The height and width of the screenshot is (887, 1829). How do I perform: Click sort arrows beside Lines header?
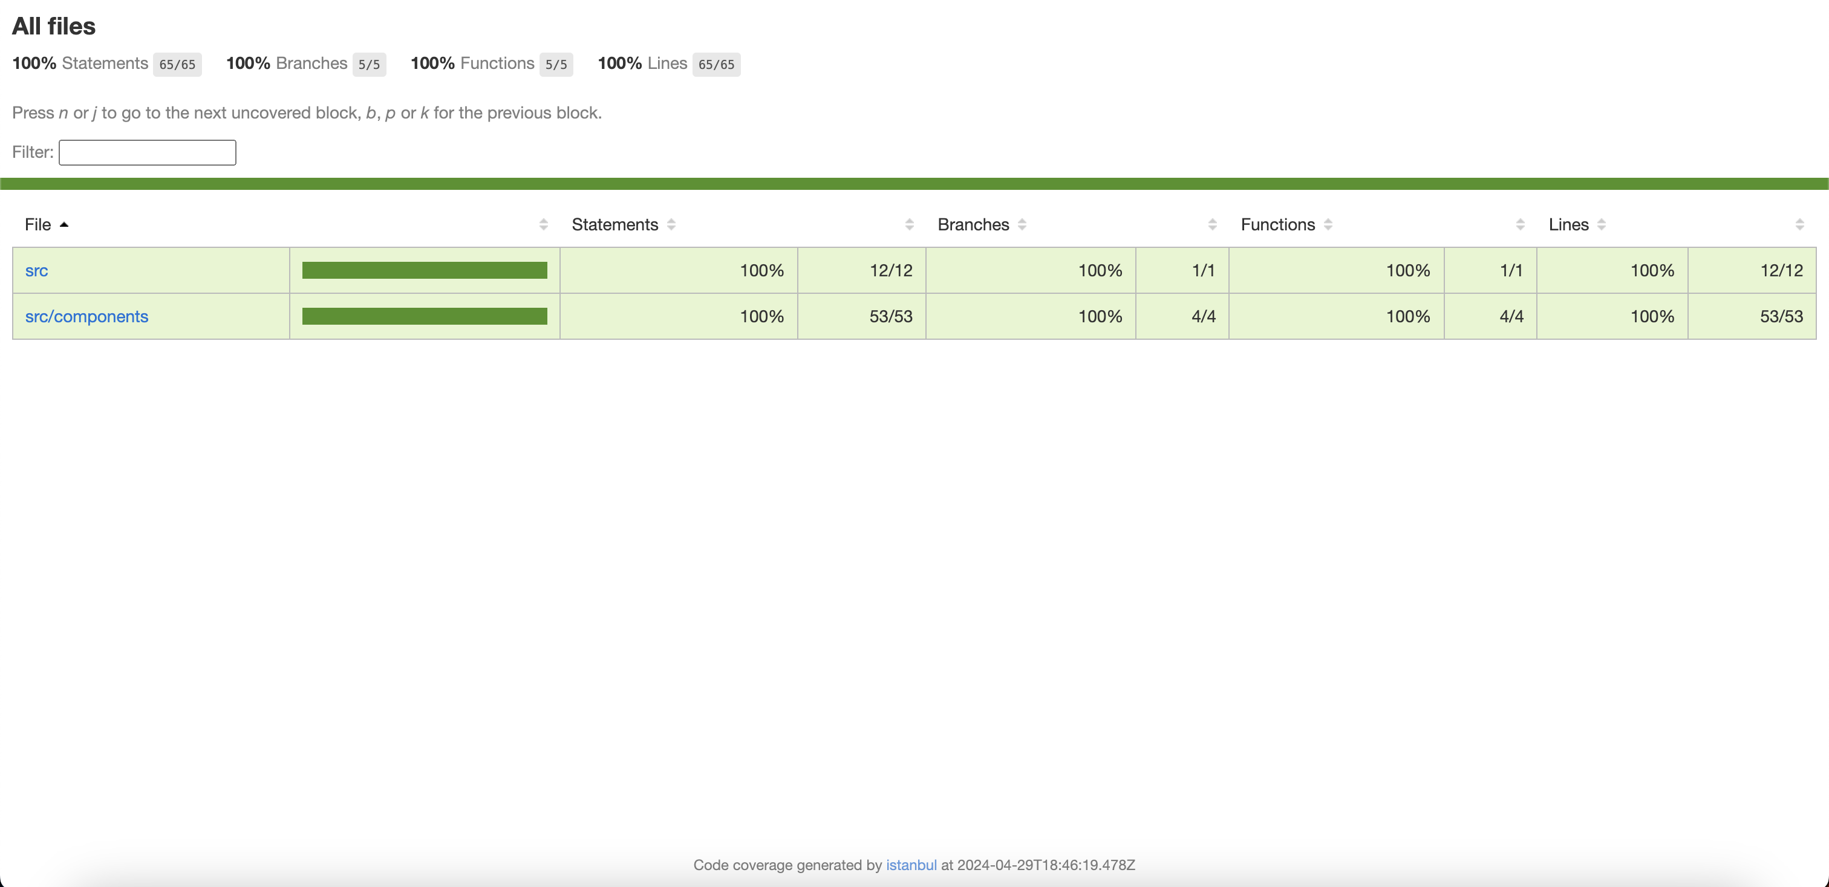pyautogui.click(x=1601, y=224)
